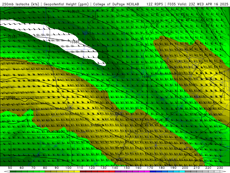Click the 10620 height contour label
The width and height of the screenshot is (230, 173).
pyautogui.click(x=58, y=132)
